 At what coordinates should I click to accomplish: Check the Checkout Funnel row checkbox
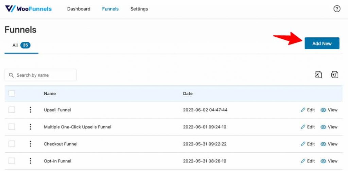click(x=12, y=144)
